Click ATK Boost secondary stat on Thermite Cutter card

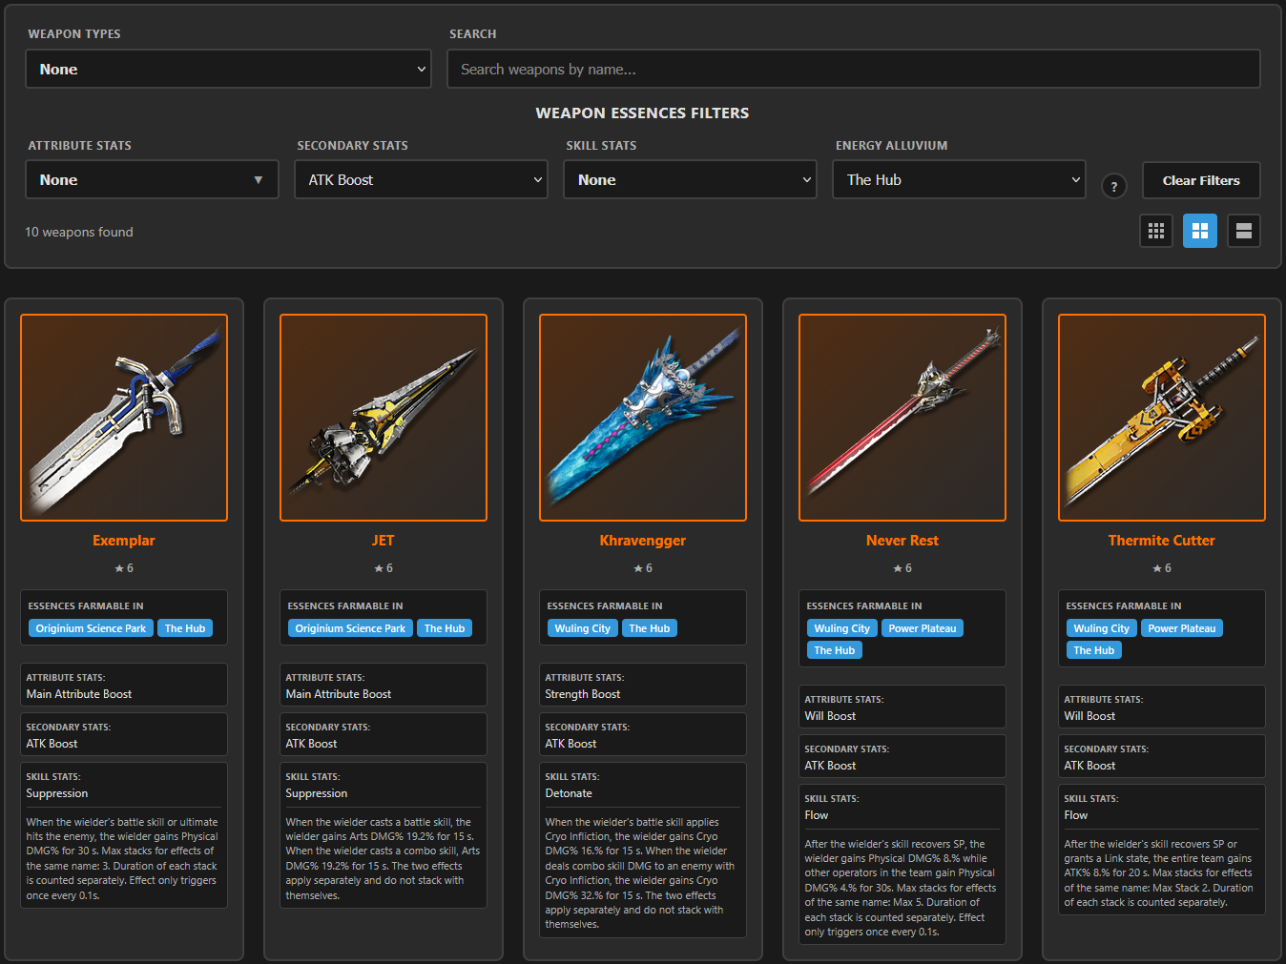pyautogui.click(x=1090, y=766)
